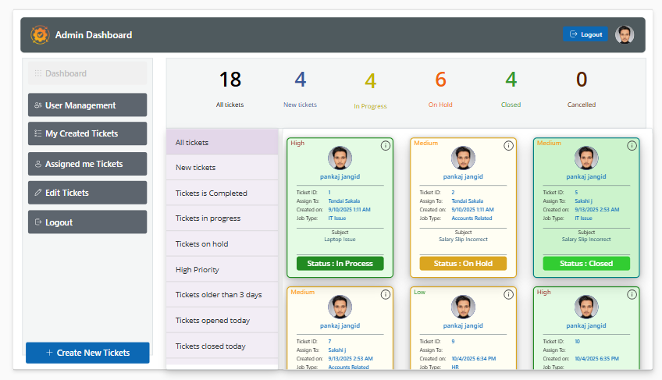Click the Admin Dashboard gear logo
Screen dimensions: 662x380
(40, 35)
